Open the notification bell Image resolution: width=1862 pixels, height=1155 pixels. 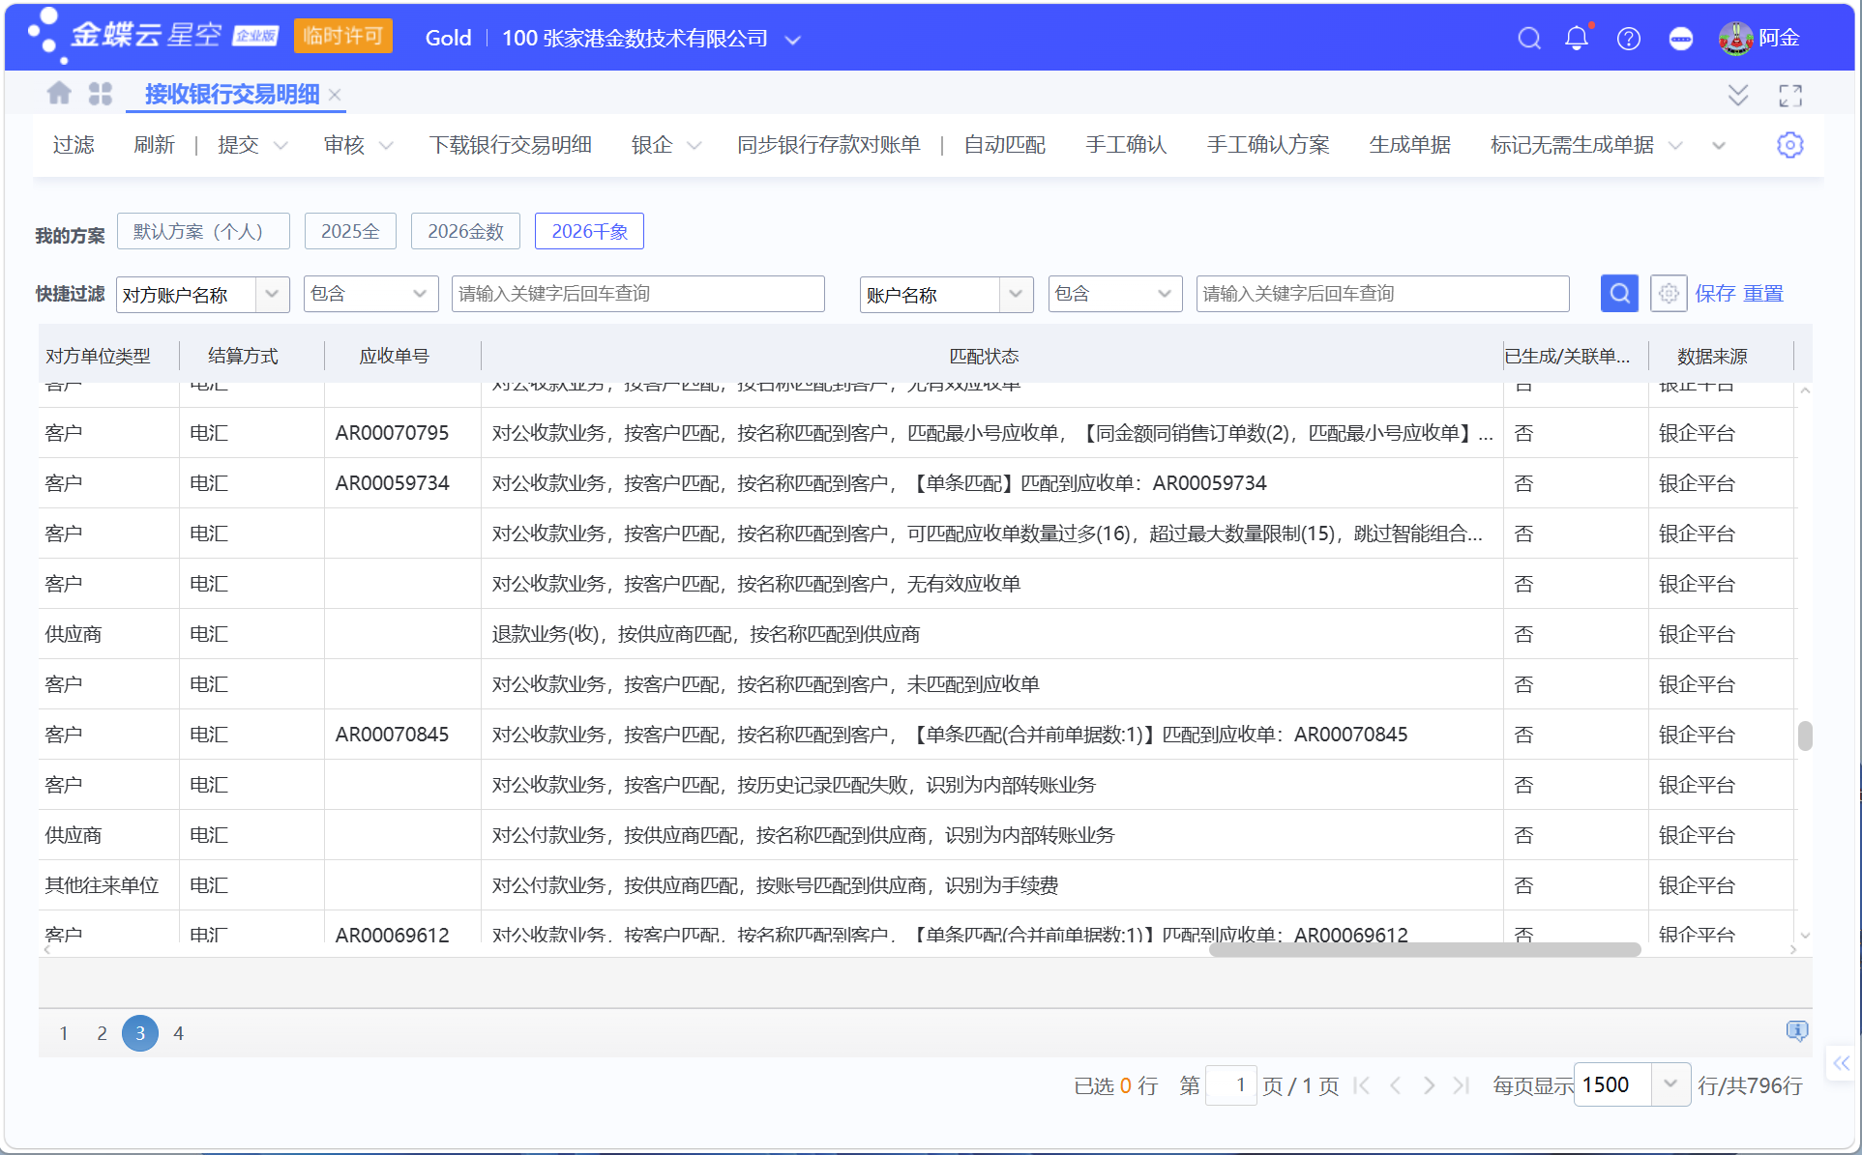point(1577,39)
